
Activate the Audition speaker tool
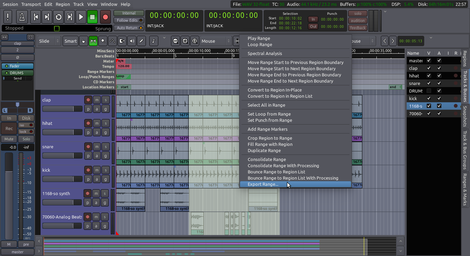pos(132,41)
